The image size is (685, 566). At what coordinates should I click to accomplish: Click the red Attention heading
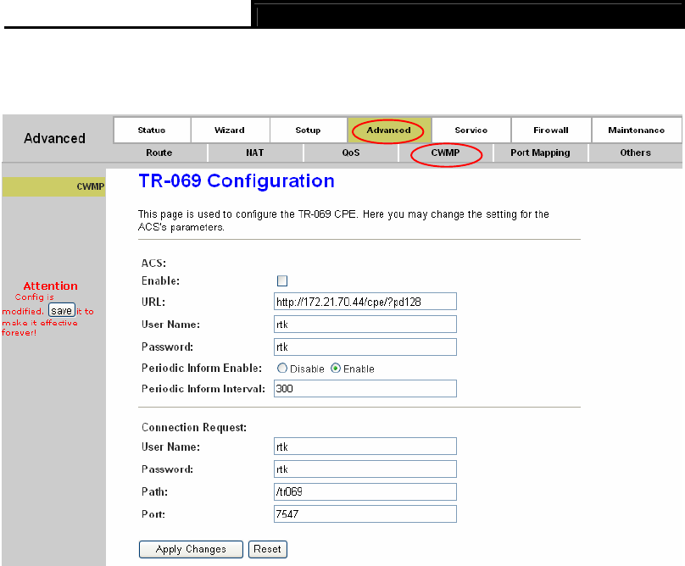(x=51, y=286)
